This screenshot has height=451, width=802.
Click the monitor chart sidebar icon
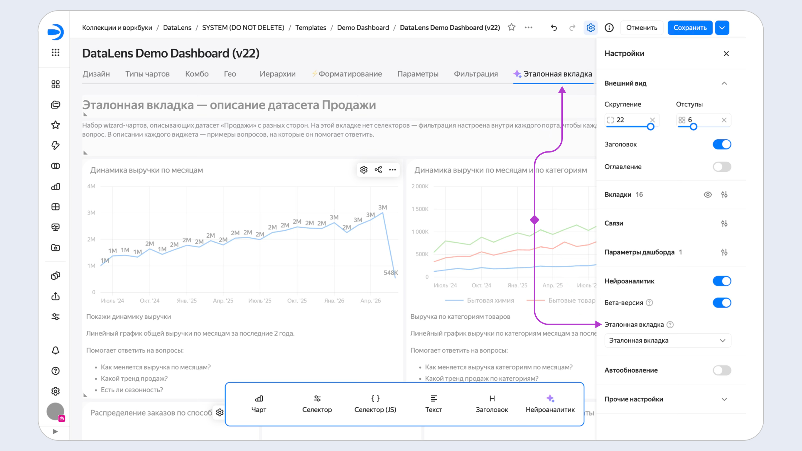click(x=55, y=227)
